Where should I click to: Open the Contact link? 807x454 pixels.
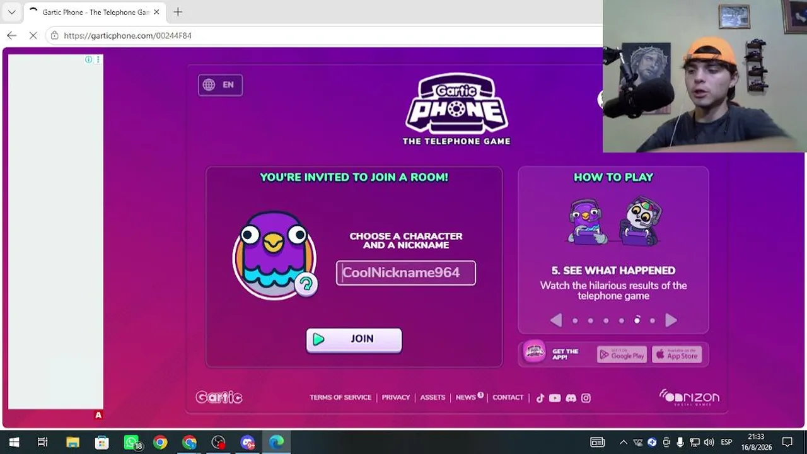point(508,397)
